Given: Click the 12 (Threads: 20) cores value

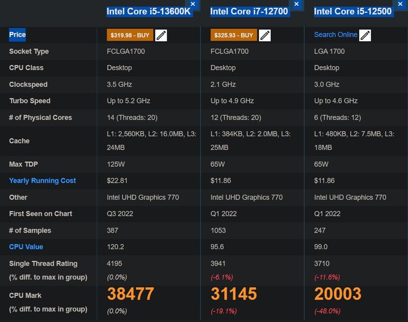Looking at the screenshot, I should [x=236, y=118].
